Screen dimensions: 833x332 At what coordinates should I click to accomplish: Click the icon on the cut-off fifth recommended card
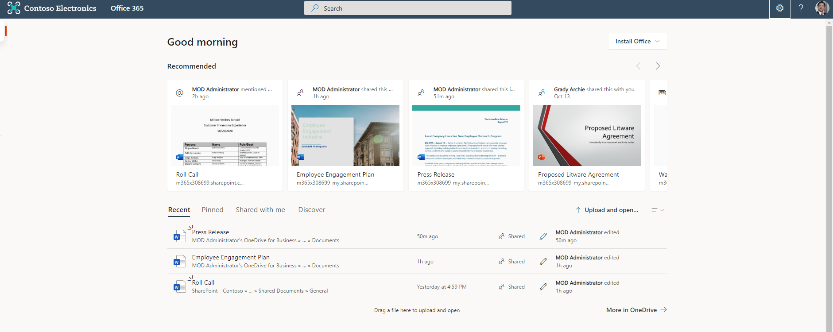662,93
